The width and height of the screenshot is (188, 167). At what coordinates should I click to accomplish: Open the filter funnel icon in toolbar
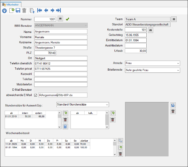click(x=4, y=11)
